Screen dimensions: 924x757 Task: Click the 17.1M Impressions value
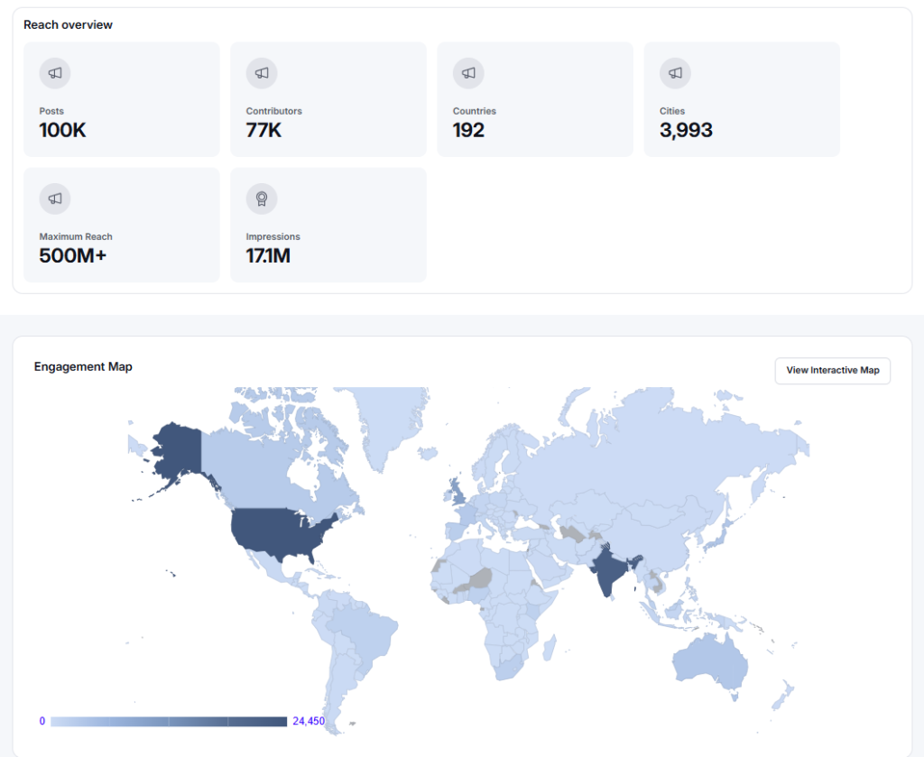pyautogui.click(x=268, y=255)
